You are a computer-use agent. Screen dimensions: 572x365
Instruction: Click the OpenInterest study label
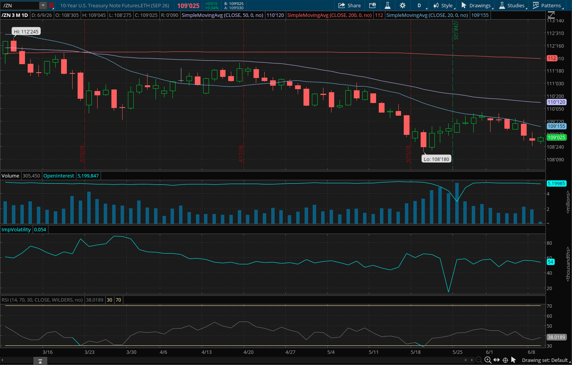click(x=59, y=176)
